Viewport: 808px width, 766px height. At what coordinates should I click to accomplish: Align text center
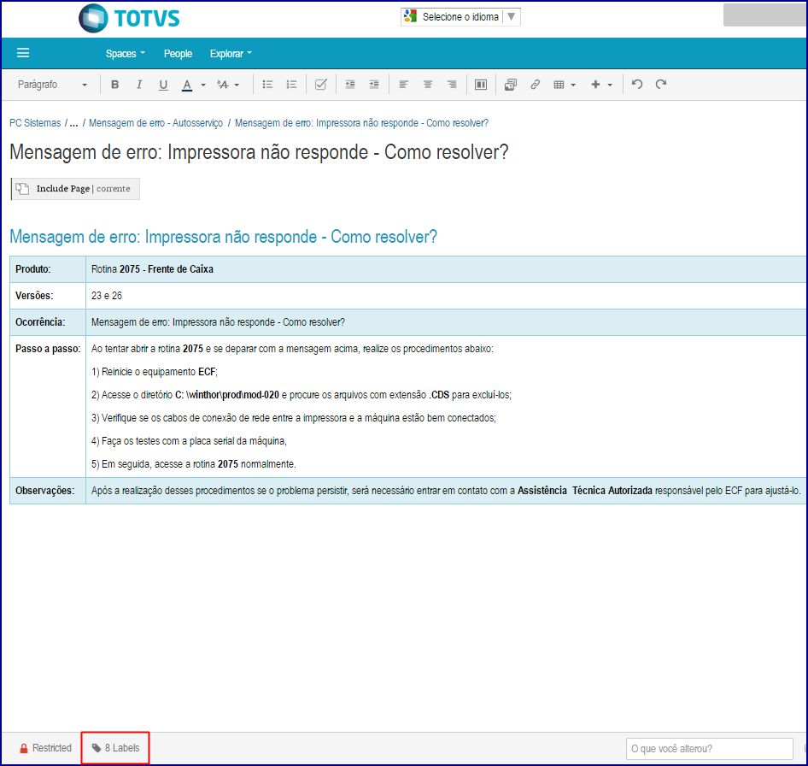[x=428, y=85]
